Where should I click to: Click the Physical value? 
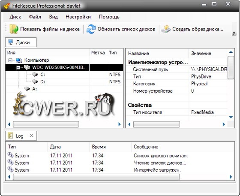(x=199, y=84)
